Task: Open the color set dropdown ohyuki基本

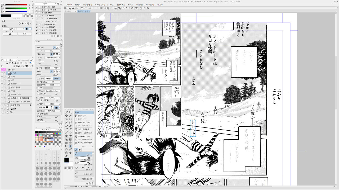Action: [x=46, y=130]
